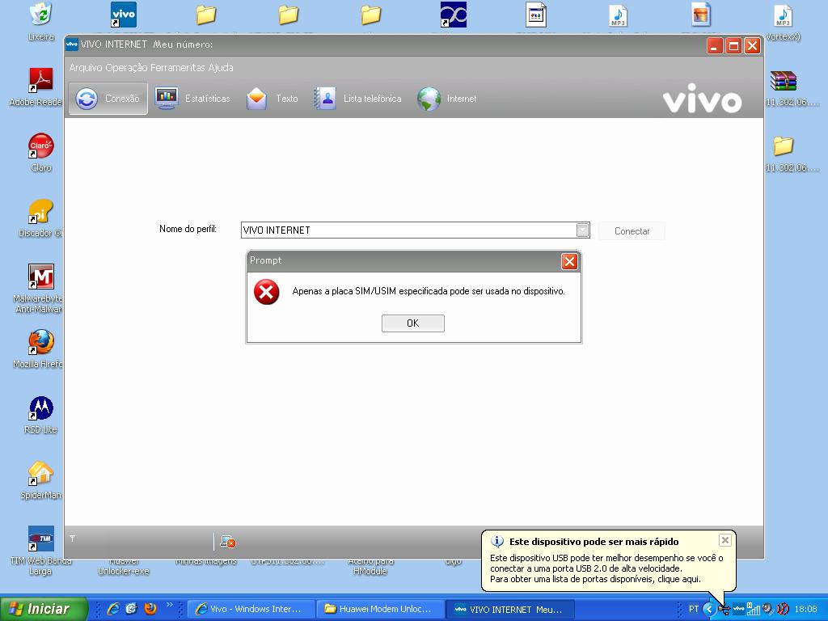Open the Operação menu

[127, 68]
